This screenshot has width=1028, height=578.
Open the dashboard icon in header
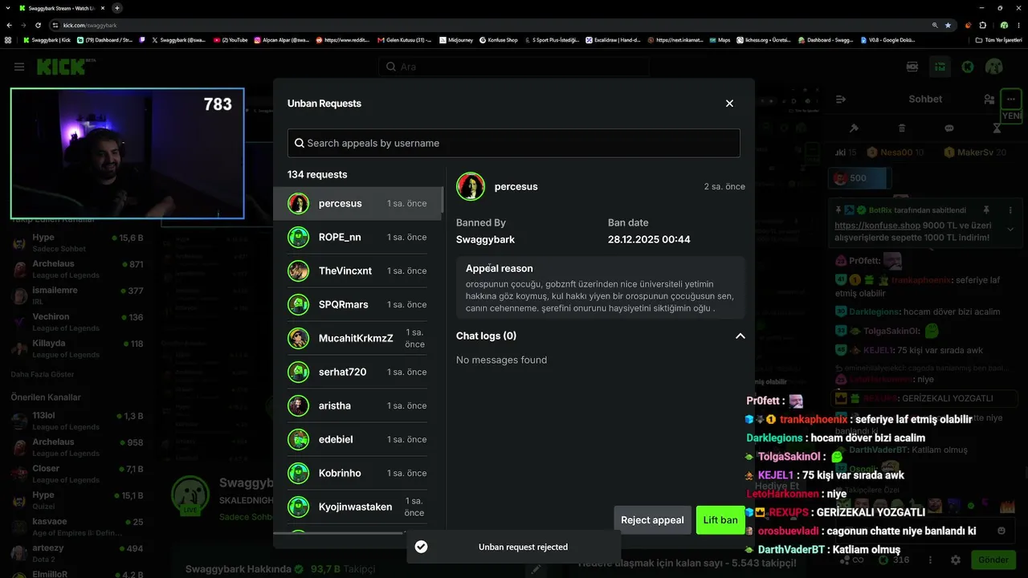[x=939, y=67]
